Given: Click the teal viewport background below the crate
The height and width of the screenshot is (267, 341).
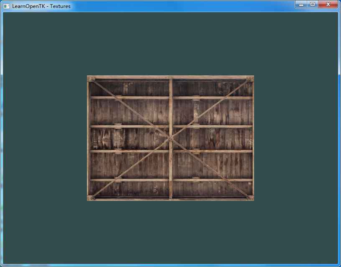Looking at the screenshot, I should [170, 230].
